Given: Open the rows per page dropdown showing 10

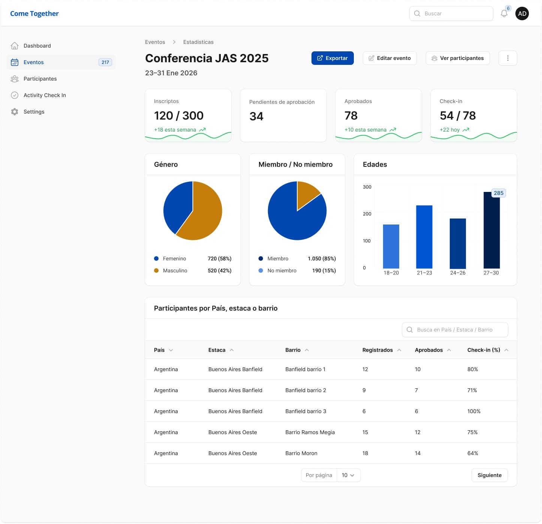Looking at the screenshot, I should (x=348, y=475).
